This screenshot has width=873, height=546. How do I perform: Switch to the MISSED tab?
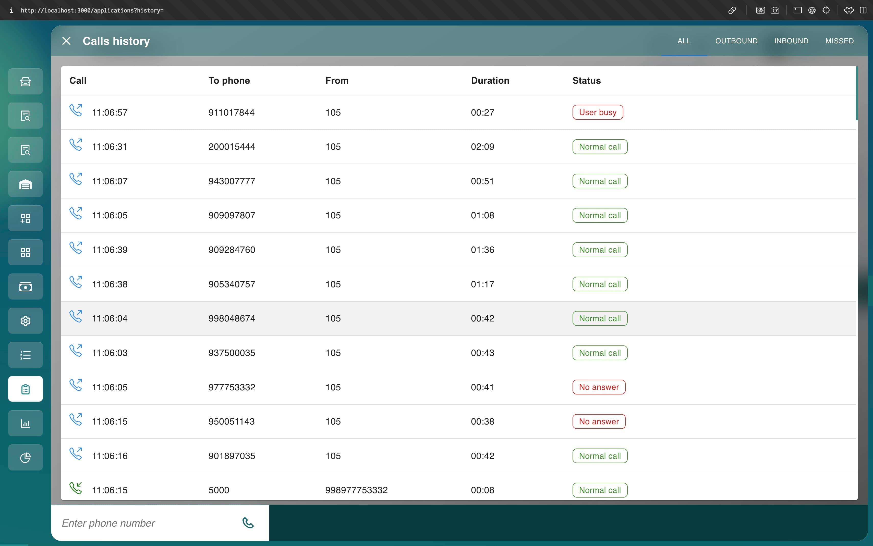[839, 41]
